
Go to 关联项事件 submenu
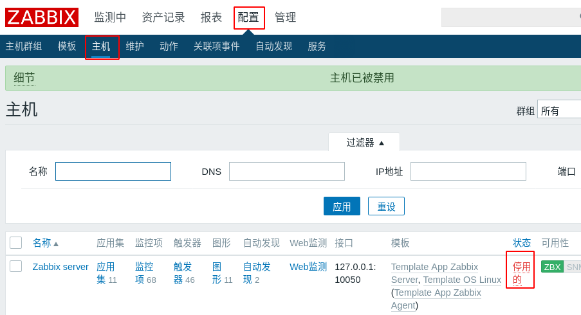[x=217, y=46]
